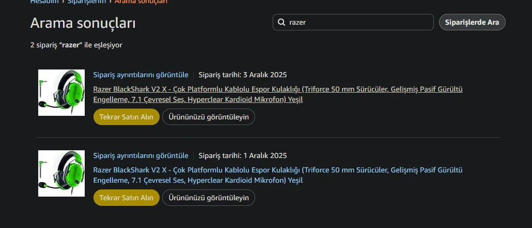The image size is (532, 228).
Task: Click the magnifier icon in the order search box
Action: tap(281, 22)
